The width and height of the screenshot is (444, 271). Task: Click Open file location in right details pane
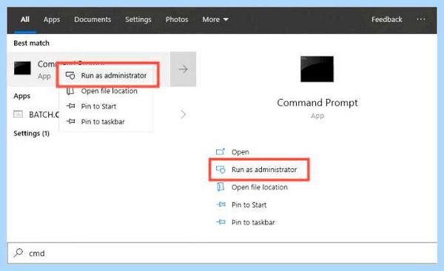(x=260, y=187)
